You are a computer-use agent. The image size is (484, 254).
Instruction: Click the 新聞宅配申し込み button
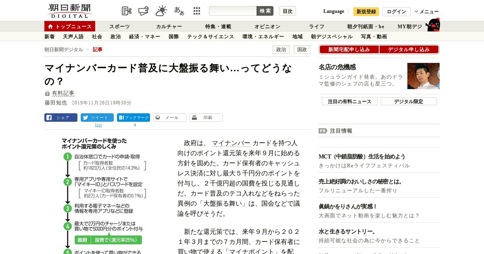(349, 50)
